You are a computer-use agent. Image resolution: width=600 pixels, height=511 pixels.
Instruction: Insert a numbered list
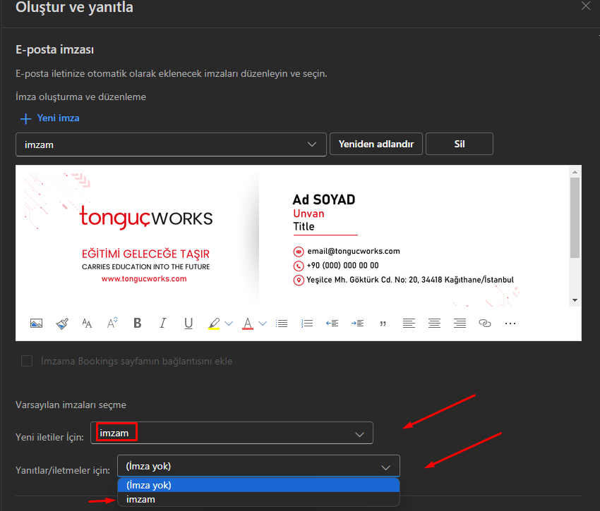point(307,324)
